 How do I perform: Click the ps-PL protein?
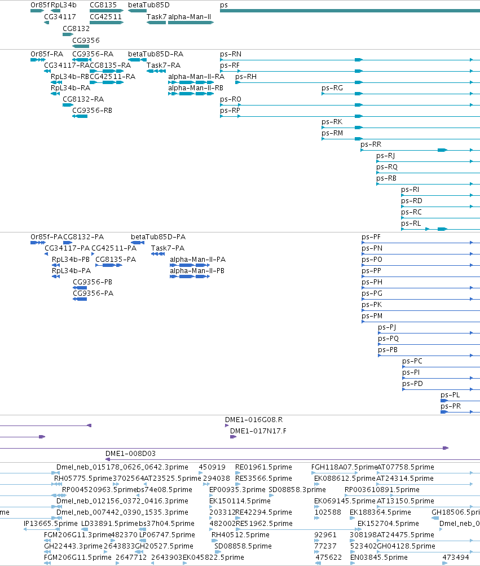pyautogui.click(x=460, y=400)
